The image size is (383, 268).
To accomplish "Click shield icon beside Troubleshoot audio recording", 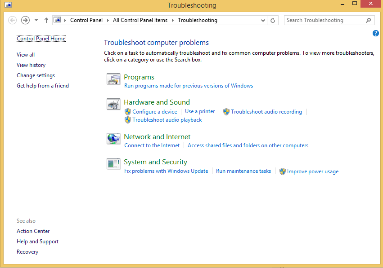I will pyautogui.click(x=226, y=112).
